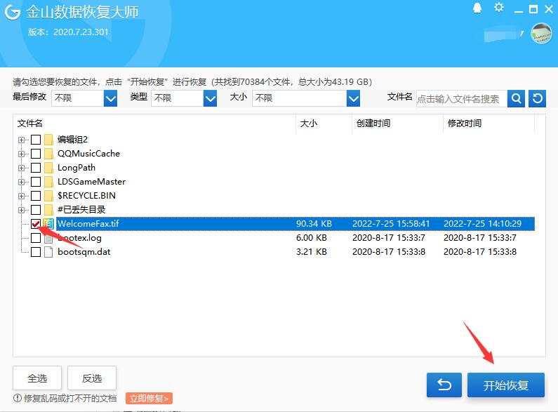558x412 pixels.
Task: Click the $RECYCLE.BIN folder icon
Action: point(48,196)
